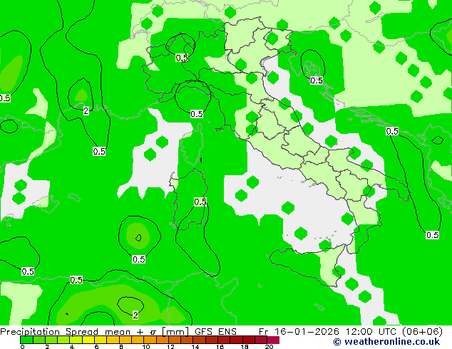Select the yellow legend swatch above 6
The height and width of the screenshot is (349, 452).
pos(101,340)
